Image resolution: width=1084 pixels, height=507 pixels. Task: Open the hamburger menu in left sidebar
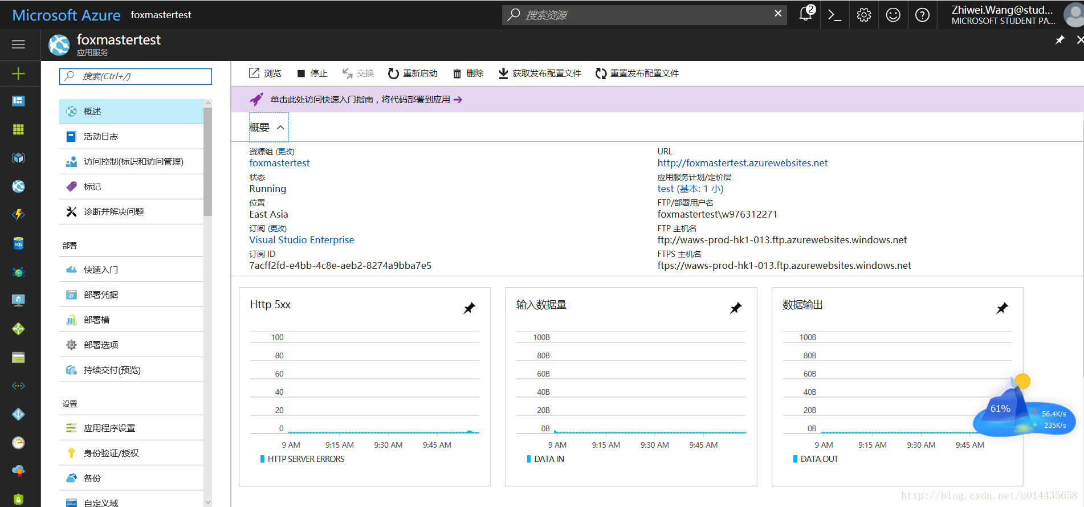(18, 44)
